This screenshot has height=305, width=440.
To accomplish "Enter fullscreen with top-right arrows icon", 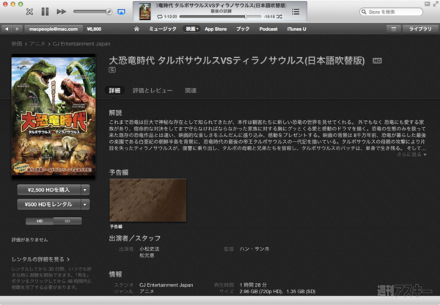I will 436,4.
